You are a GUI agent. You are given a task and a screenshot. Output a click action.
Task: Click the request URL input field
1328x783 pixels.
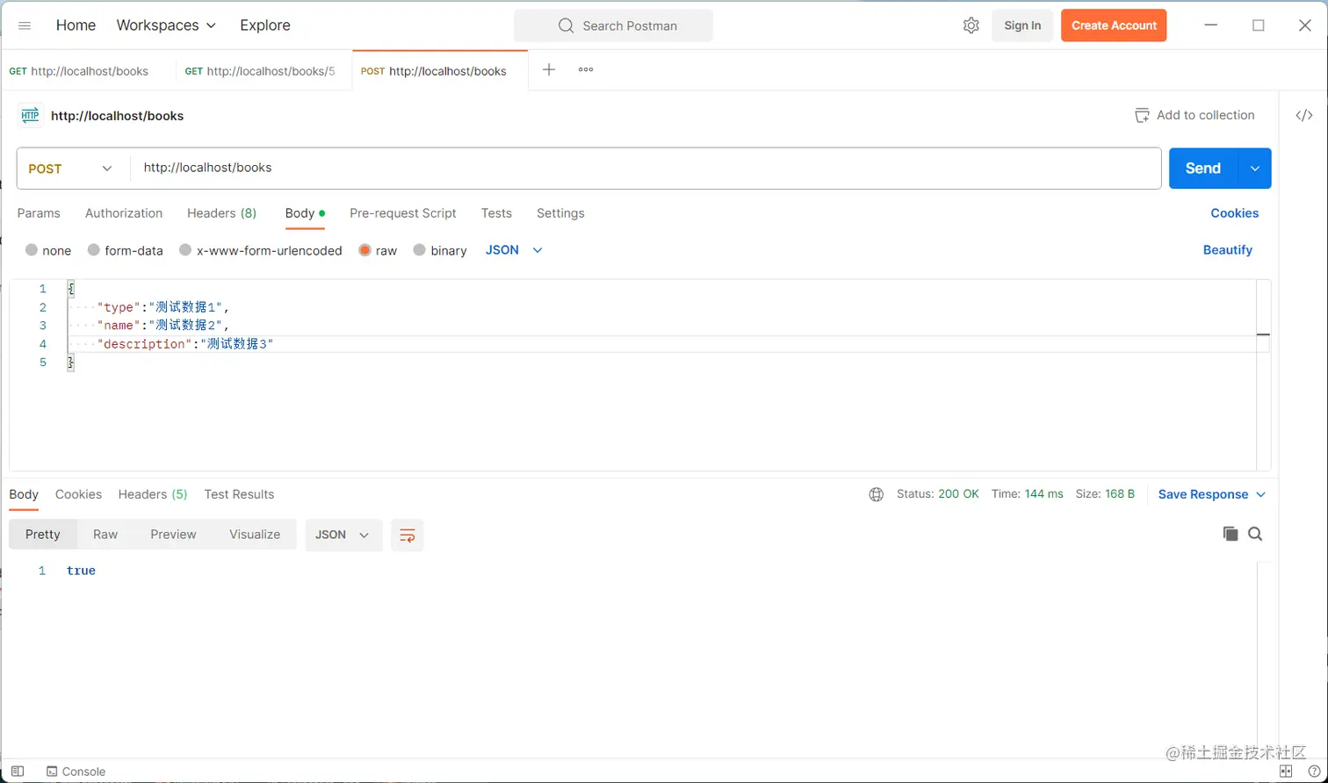(x=646, y=168)
